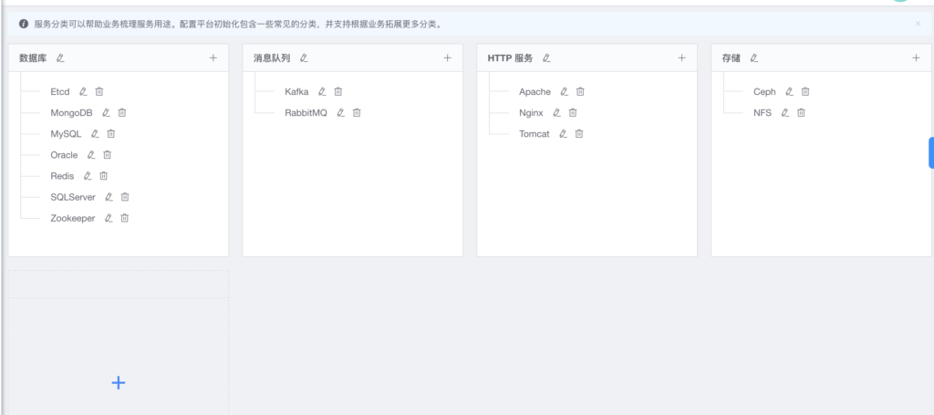
Task: Delete the Etcd entry
Action: [x=99, y=92]
